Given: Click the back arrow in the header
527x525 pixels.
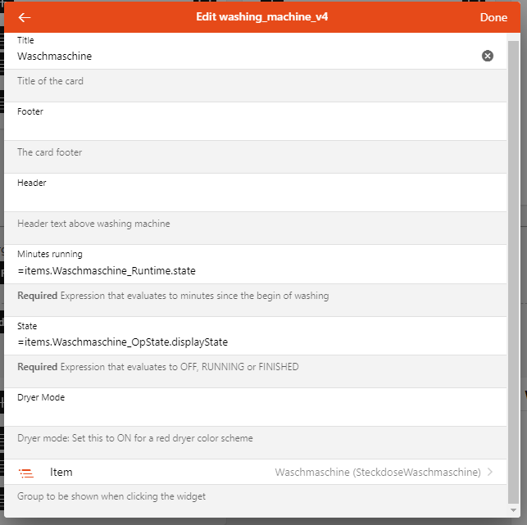Looking at the screenshot, I should point(25,17).
